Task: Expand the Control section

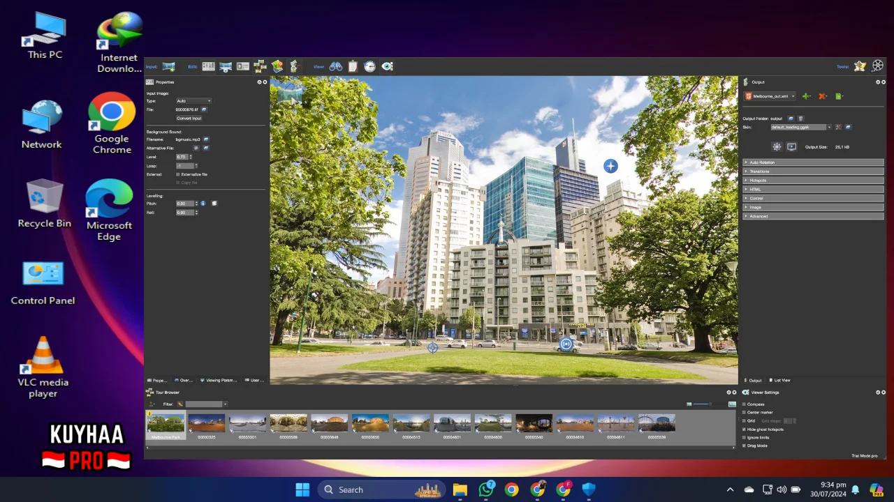Action: click(814, 199)
